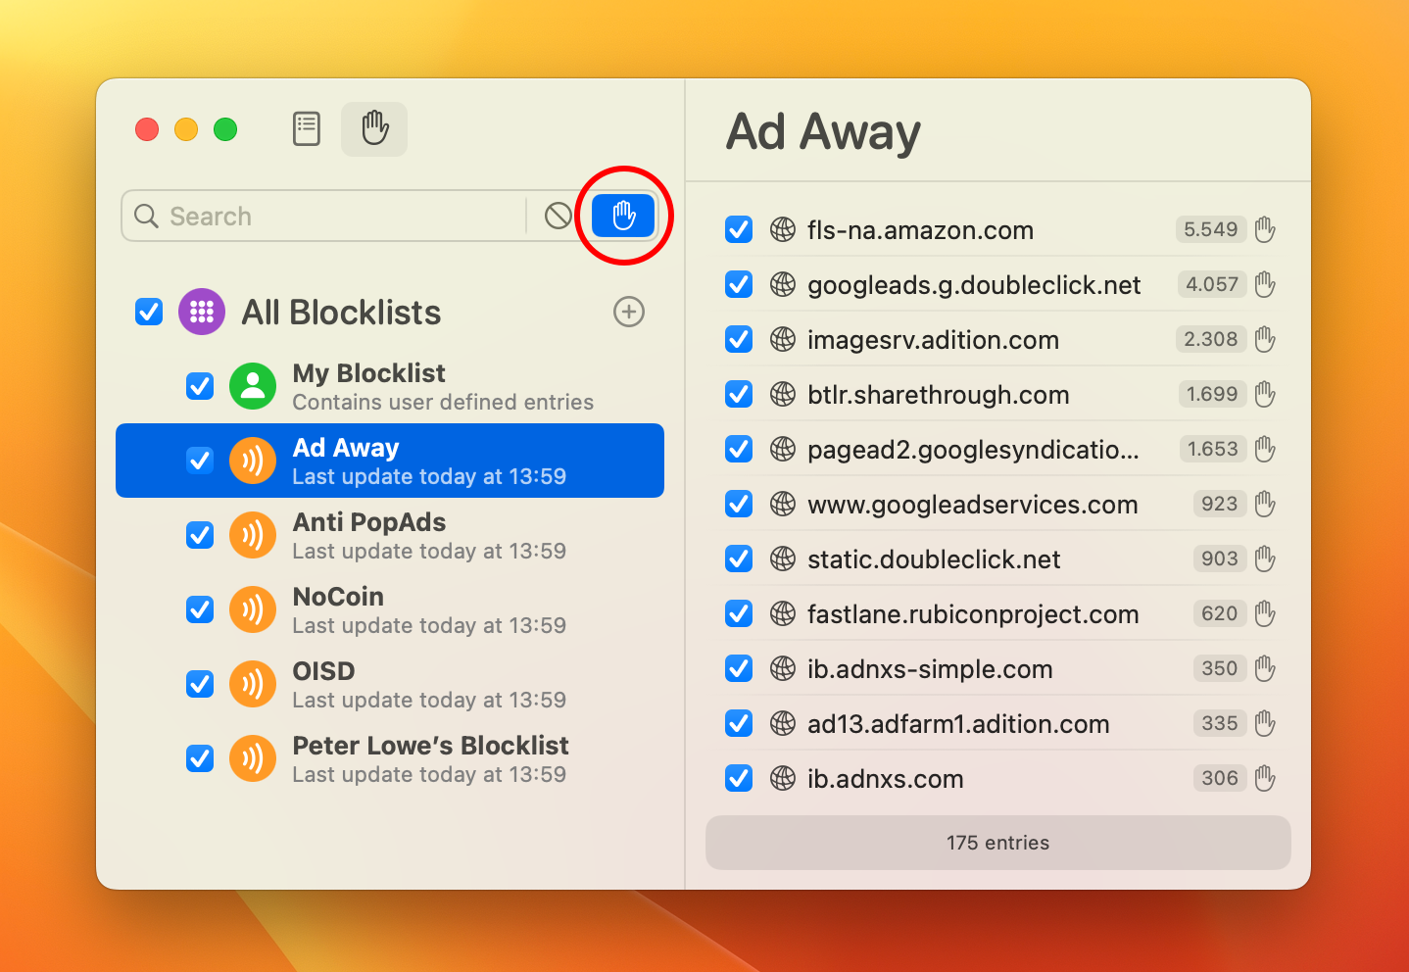Click the 2.308 count badge
This screenshot has width=1409, height=972.
[x=1211, y=339]
